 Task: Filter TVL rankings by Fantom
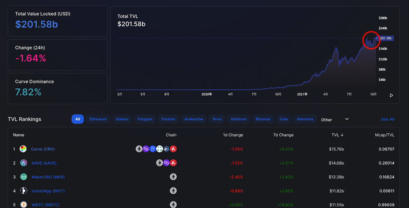[168, 119]
